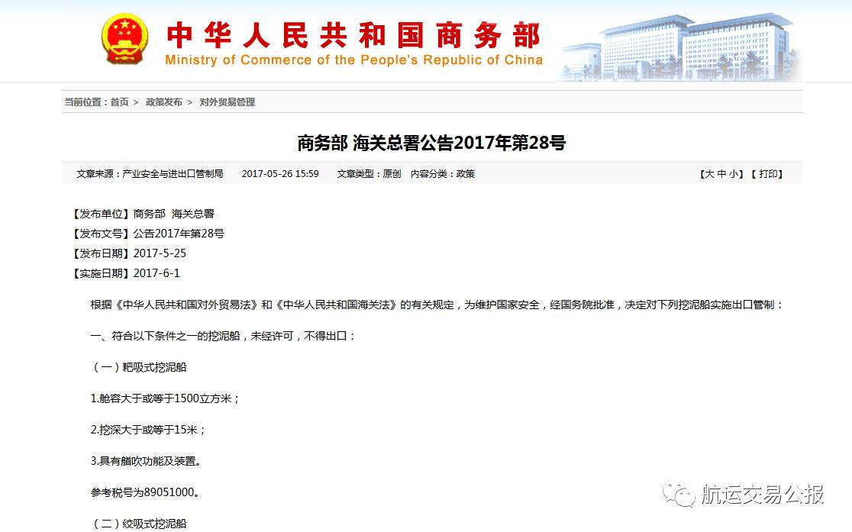This screenshot has width=852, height=532.
Task: Click the 内容分类：政策 label
Action: [x=443, y=174]
